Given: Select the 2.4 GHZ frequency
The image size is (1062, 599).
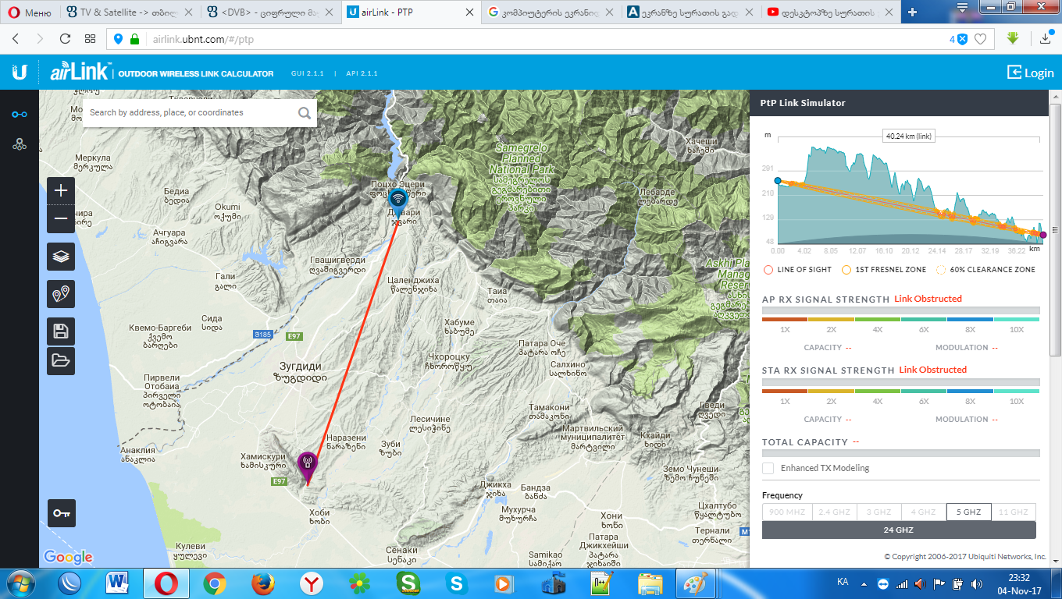Looking at the screenshot, I should [x=834, y=512].
